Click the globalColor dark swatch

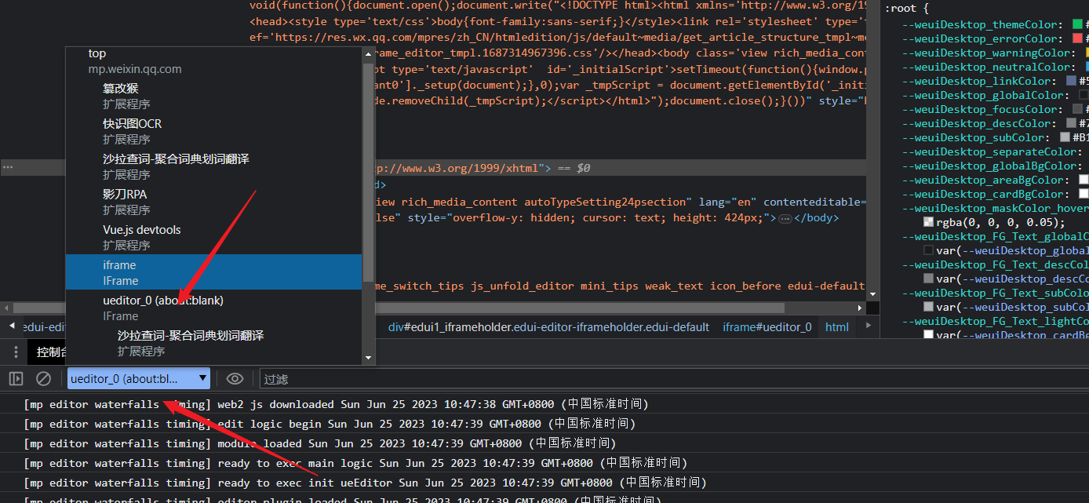pyautogui.click(x=1084, y=95)
